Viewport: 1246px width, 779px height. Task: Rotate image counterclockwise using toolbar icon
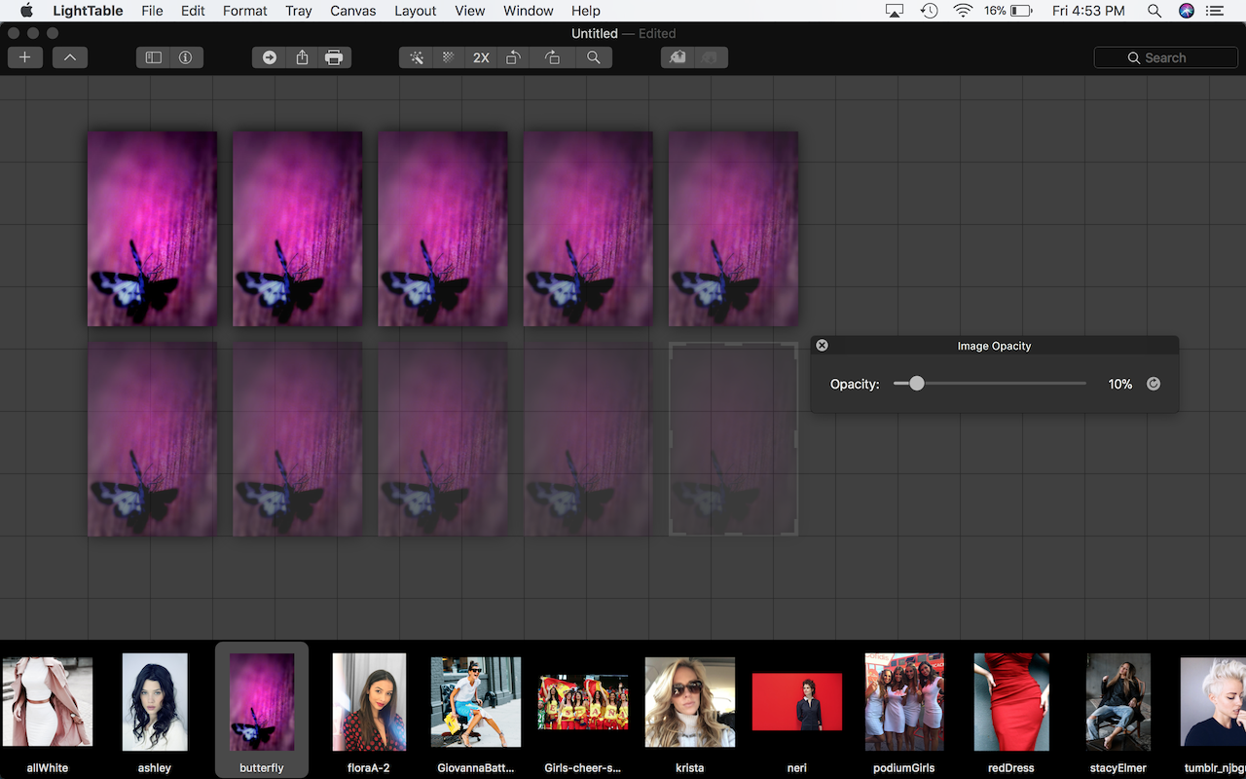[513, 57]
